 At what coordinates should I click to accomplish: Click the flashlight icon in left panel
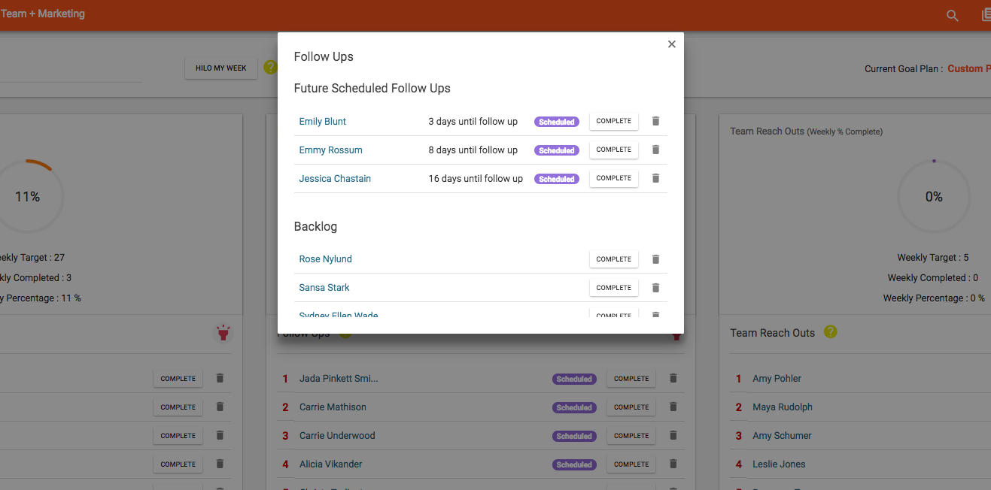223,332
